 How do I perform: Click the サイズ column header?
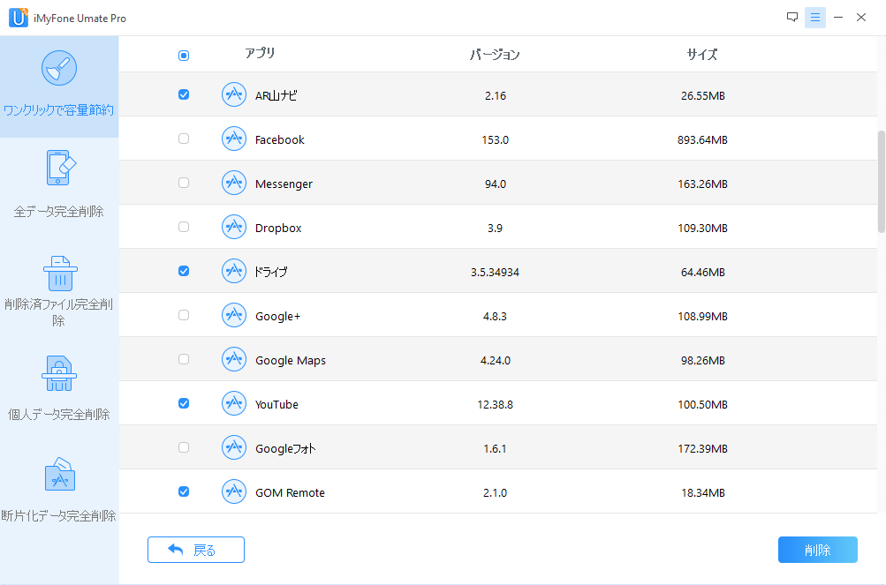[x=702, y=55]
